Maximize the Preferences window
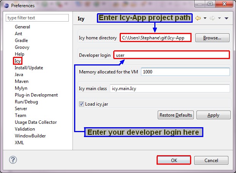Image resolution: width=236 pixels, height=173 pixels. pos(210,4)
